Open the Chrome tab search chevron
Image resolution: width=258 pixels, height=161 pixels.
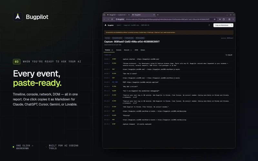(x=104, y=15)
